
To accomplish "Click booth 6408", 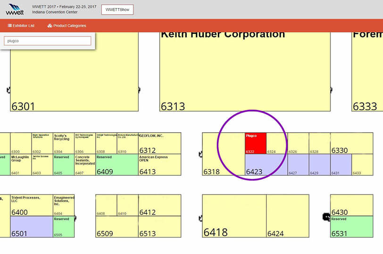I will (x=106, y=205).
